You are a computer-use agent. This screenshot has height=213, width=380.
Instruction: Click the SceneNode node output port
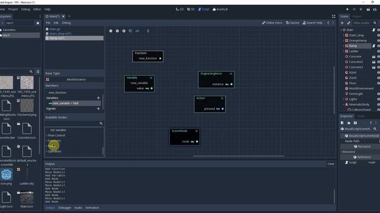pos(197,141)
